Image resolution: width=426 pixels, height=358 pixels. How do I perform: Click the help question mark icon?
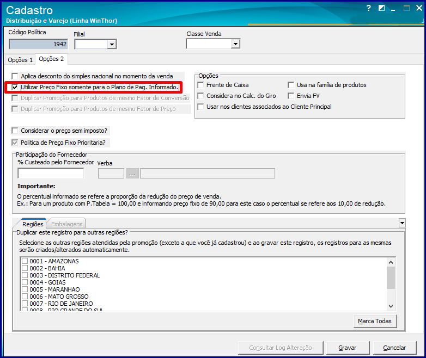[x=368, y=8]
